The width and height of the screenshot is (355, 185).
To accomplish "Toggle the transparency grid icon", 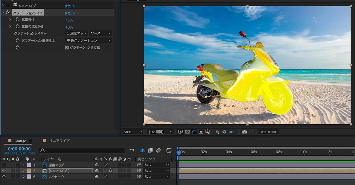I will (x=187, y=132).
